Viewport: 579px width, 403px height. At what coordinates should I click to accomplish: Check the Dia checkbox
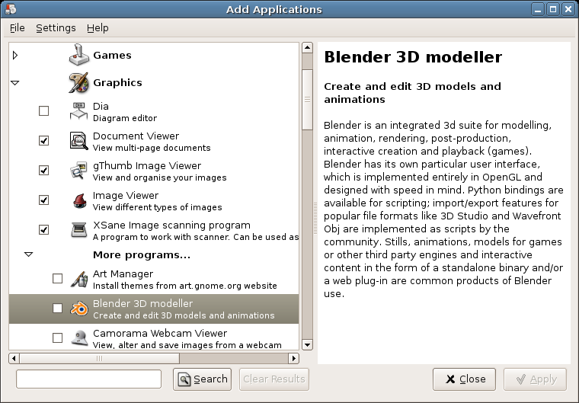pyautogui.click(x=43, y=110)
